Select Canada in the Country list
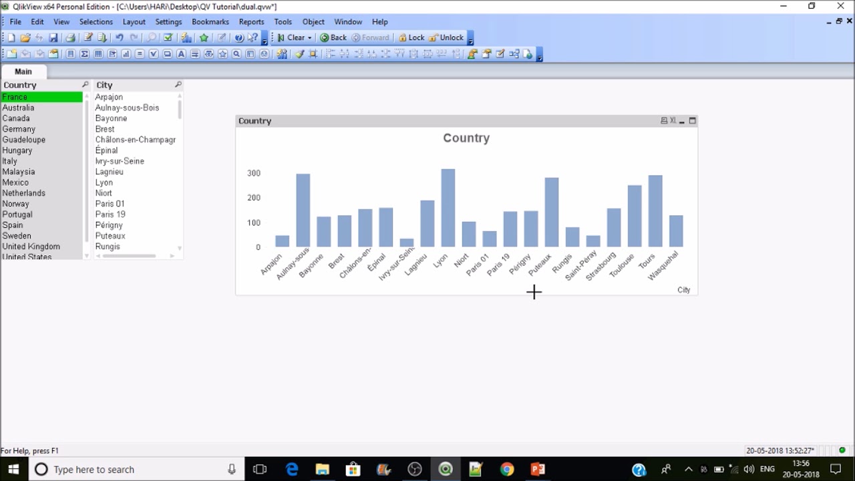Viewport: 855px width, 481px height. [41, 118]
